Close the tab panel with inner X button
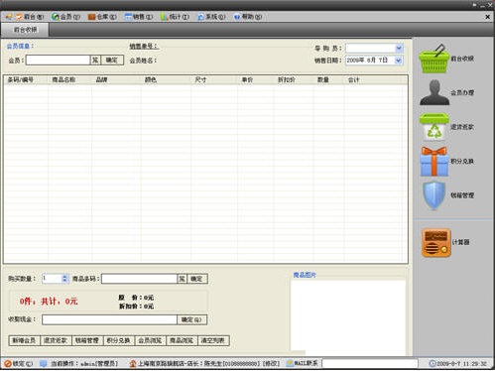495x371 pixels. coord(487,17)
